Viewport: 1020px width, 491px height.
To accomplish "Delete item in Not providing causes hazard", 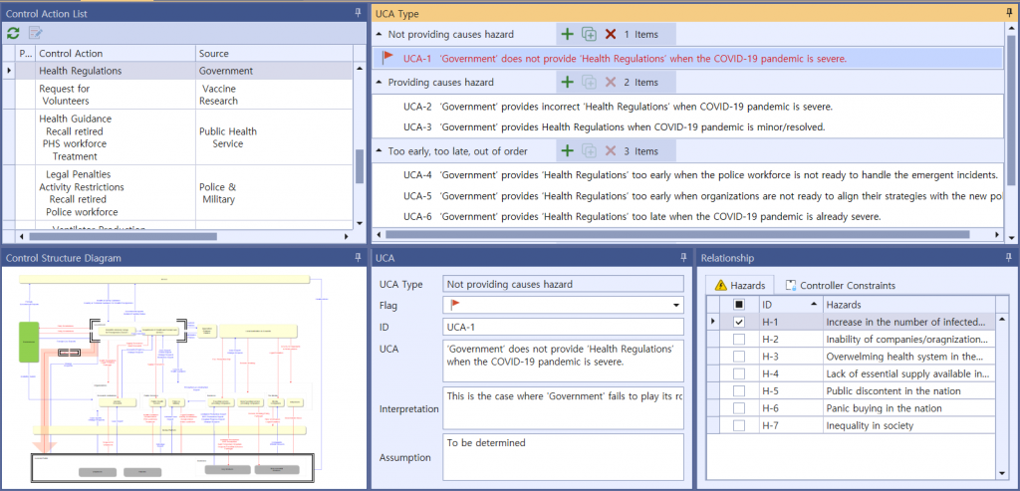I will (x=611, y=35).
